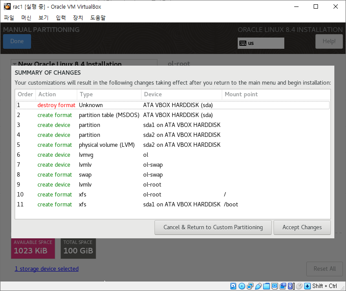Screen dimensions: 346x291
Task: Select the partition table (MSDOS) row
Action: 173,115
